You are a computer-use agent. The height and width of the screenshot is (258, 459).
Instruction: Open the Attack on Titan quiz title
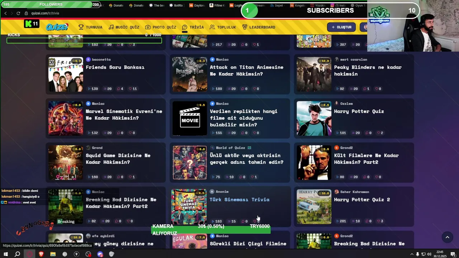coord(246,71)
